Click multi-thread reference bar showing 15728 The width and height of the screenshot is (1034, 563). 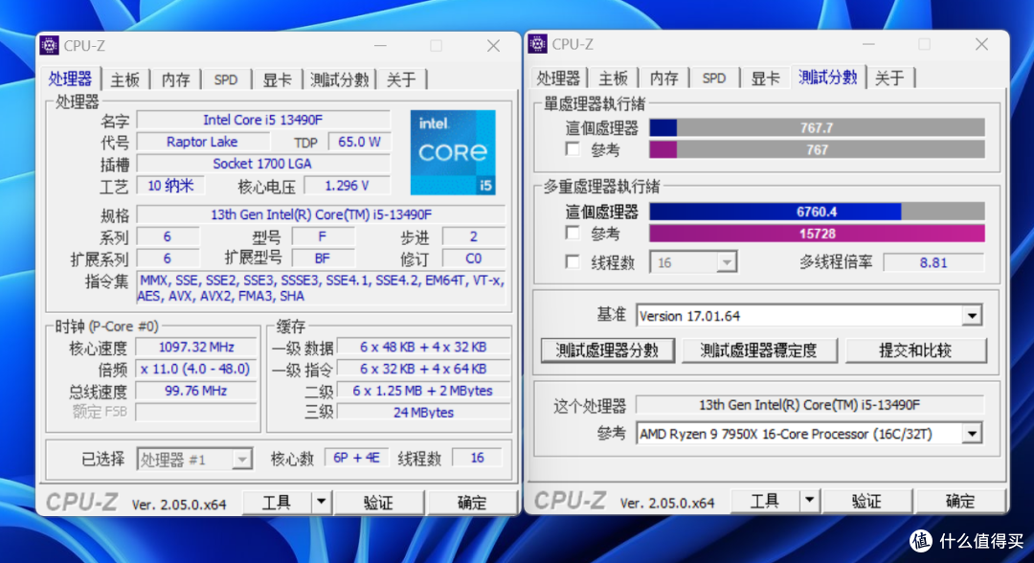coord(817,234)
